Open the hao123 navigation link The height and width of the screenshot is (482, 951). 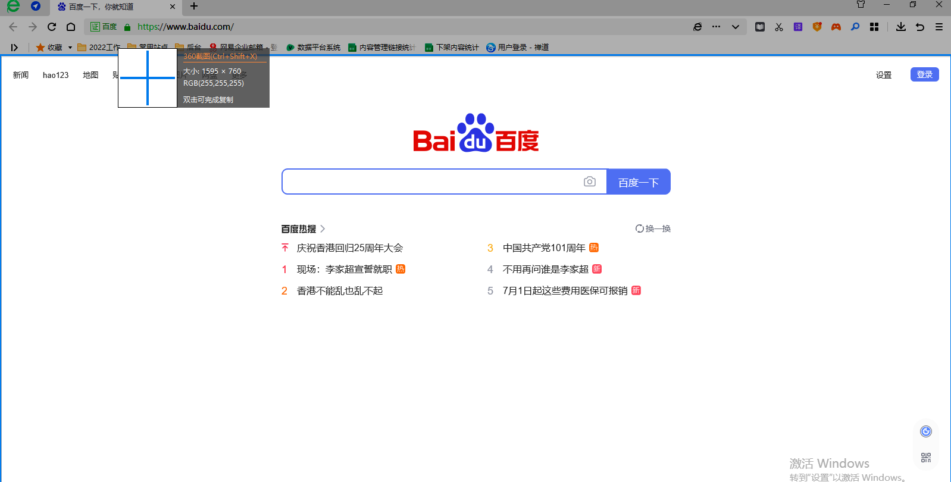(x=55, y=75)
